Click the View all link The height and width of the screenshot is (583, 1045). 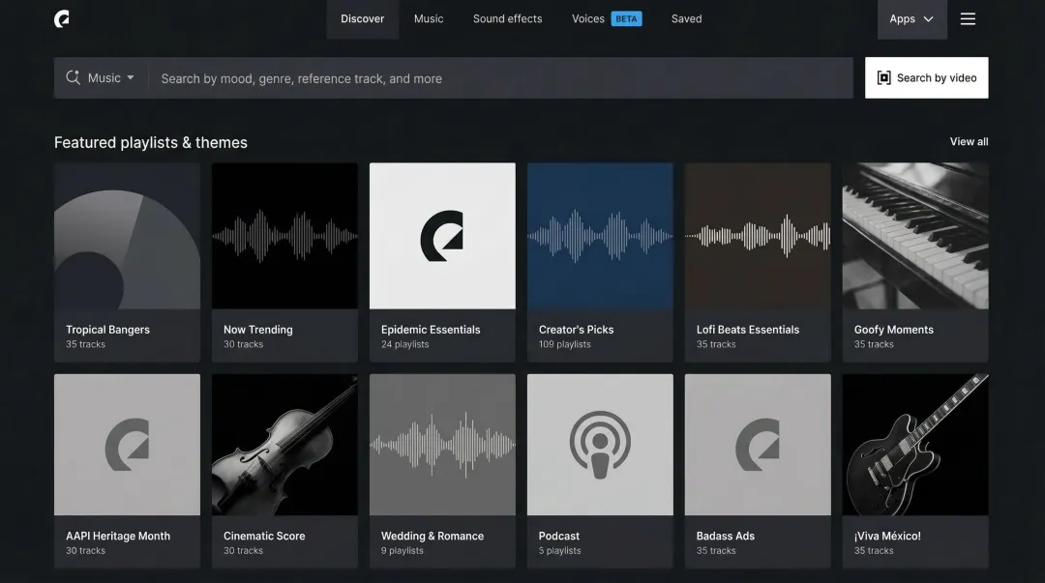[969, 142]
